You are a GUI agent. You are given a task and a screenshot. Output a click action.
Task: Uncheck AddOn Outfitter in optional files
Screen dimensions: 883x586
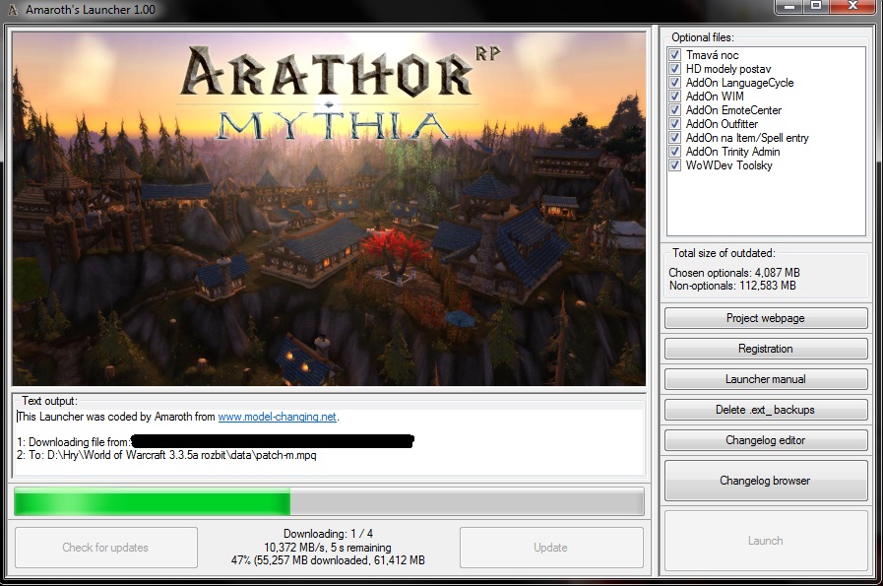pos(674,124)
